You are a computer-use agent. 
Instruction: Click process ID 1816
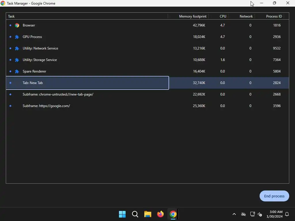277,25
